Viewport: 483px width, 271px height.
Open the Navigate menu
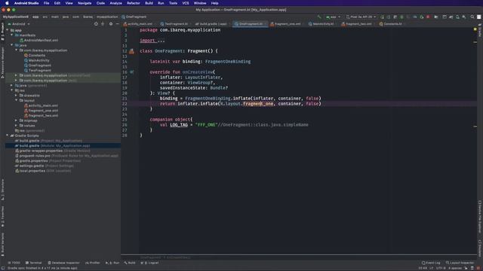tap(85, 3)
